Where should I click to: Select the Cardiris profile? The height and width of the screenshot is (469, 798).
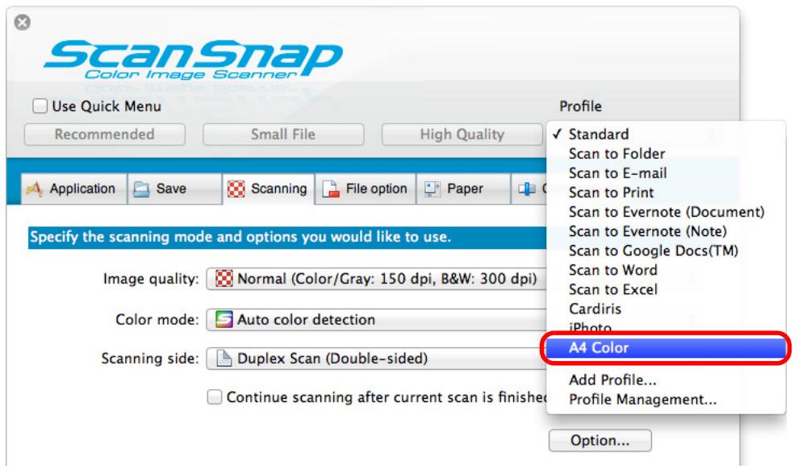pos(666,309)
